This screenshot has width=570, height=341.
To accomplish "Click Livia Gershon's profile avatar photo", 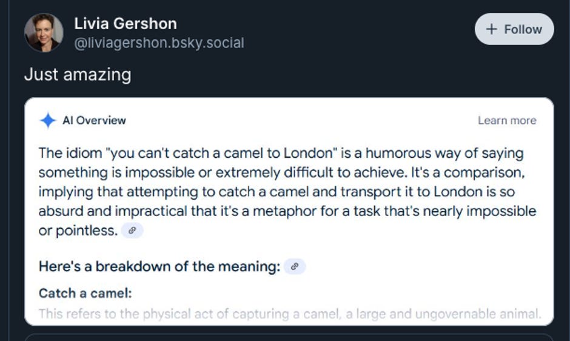I will pos(44,33).
